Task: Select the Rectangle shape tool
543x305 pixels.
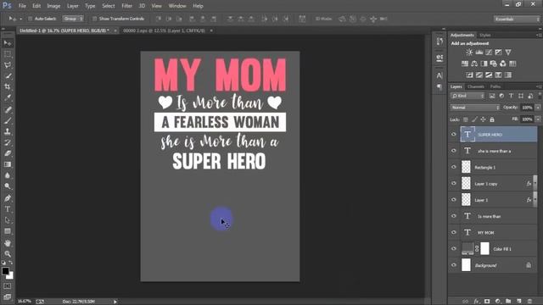Action: tap(8, 231)
